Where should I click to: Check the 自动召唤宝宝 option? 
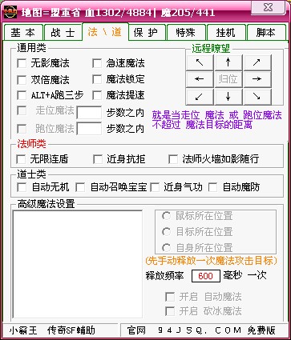coord(80,187)
